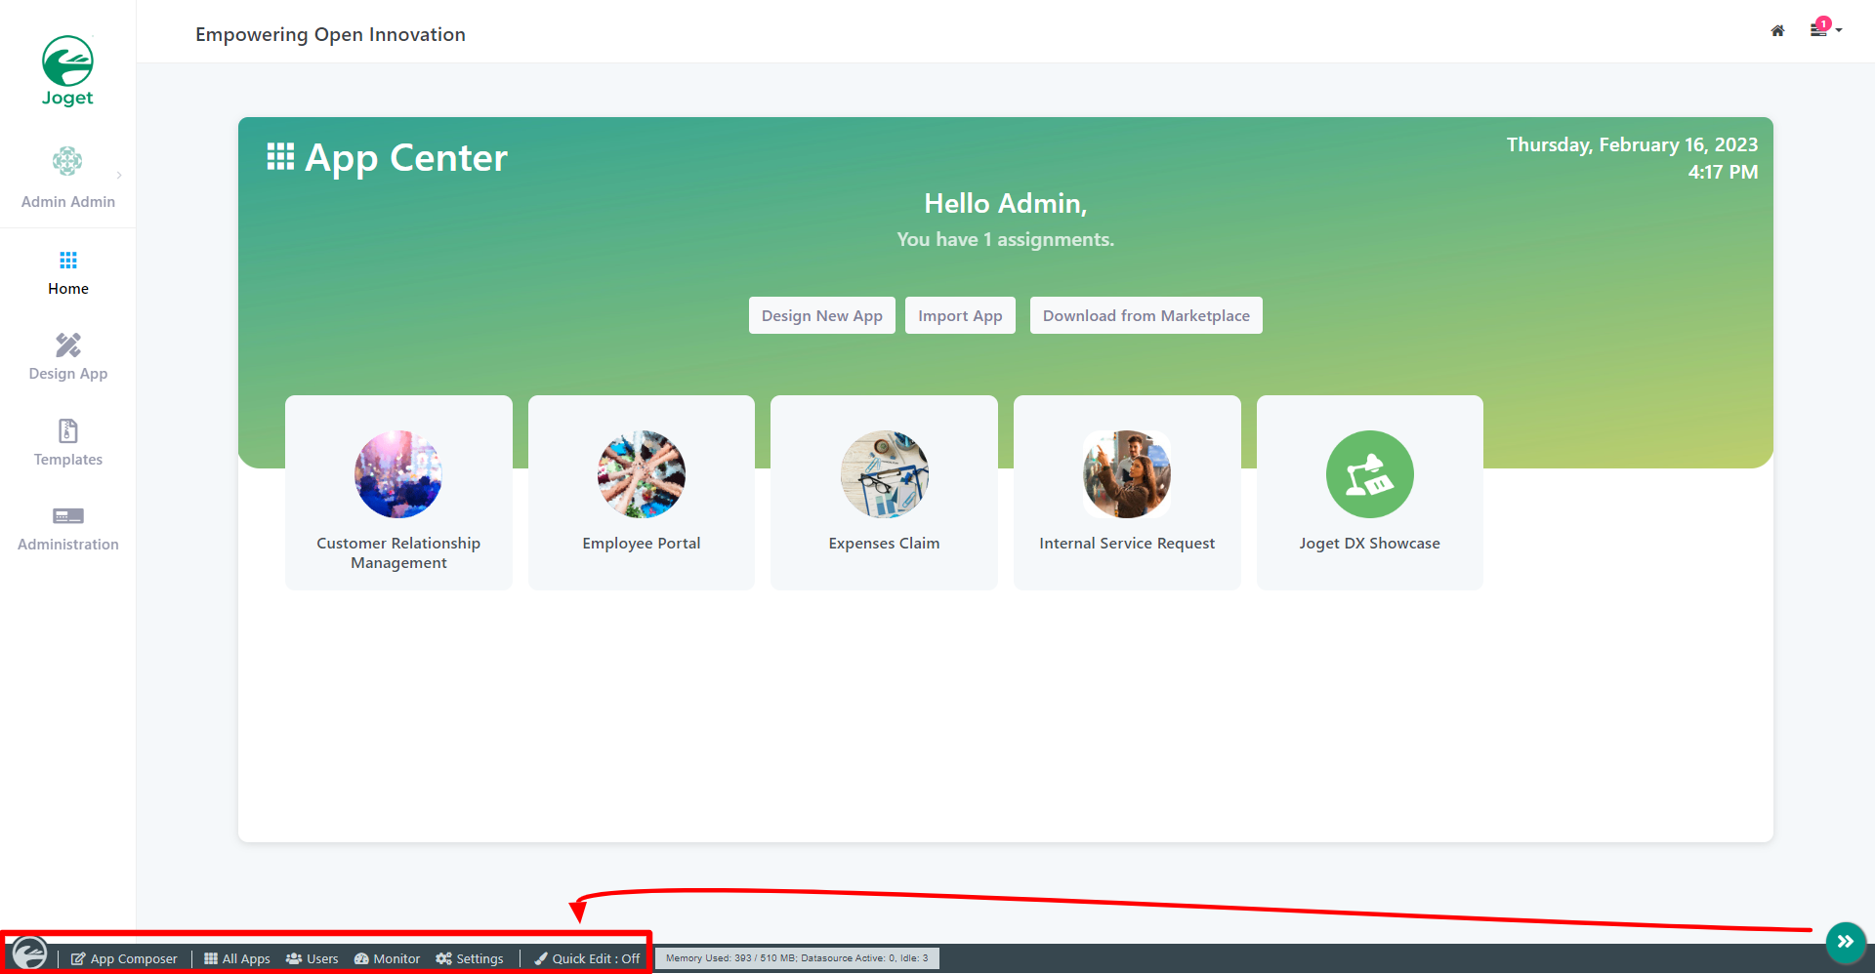Click the 'Internal Service Request' app label
The height and width of the screenshot is (974, 1875).
[1127, 544]
